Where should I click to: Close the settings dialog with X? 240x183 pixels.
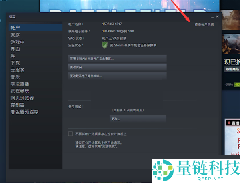(217, 16)
